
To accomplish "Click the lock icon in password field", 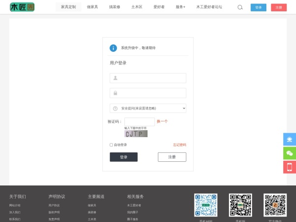I will (115, 93).
